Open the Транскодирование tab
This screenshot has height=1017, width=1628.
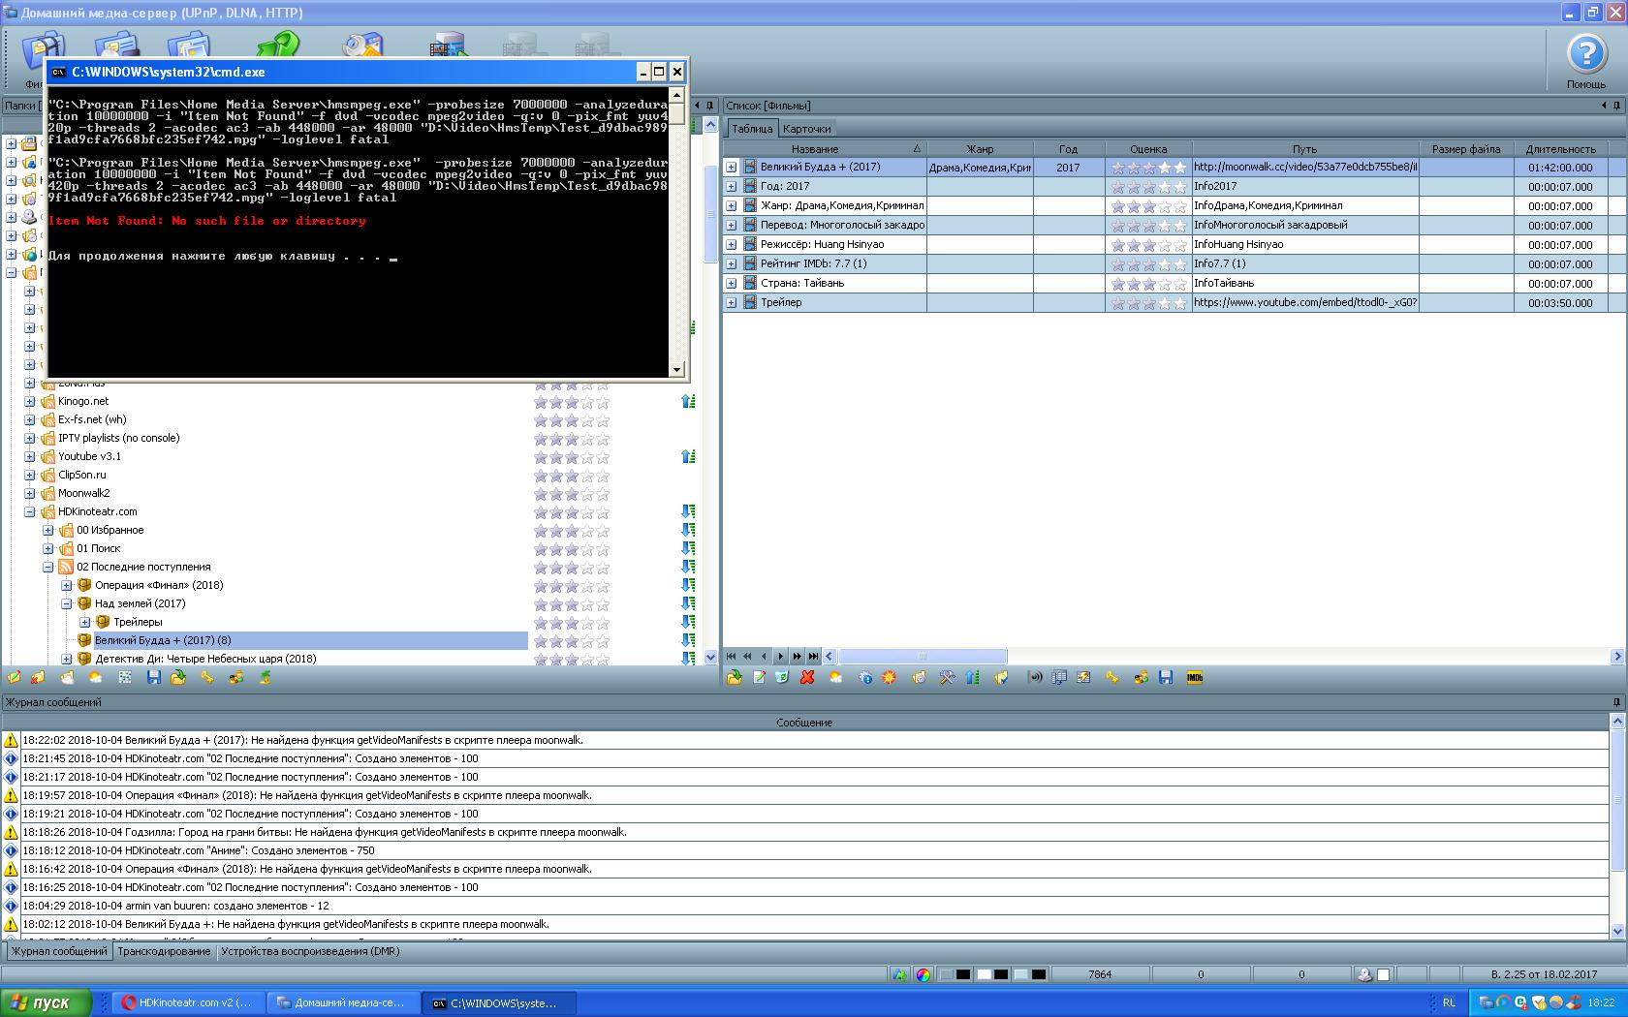(x=164, y=952)
